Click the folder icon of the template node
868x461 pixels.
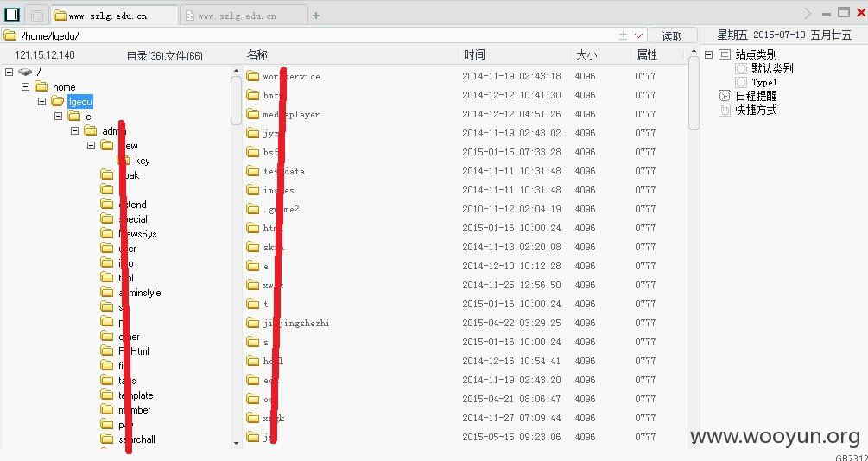tap(107, 395)
